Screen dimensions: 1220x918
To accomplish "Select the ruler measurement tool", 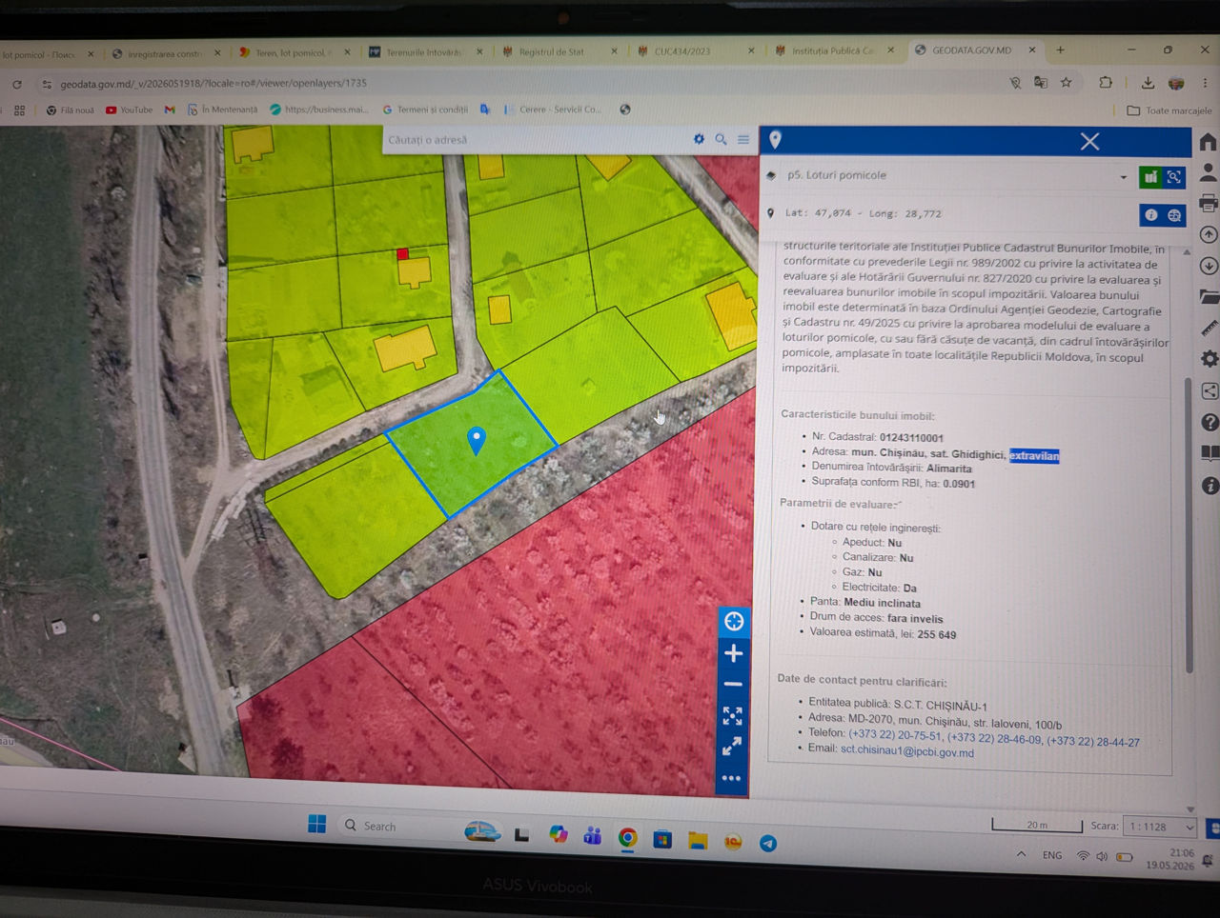I will [x=1210, y=328].
